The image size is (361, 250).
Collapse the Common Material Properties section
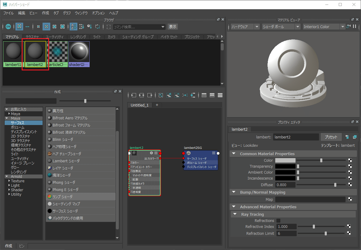(x=234, y=154)
